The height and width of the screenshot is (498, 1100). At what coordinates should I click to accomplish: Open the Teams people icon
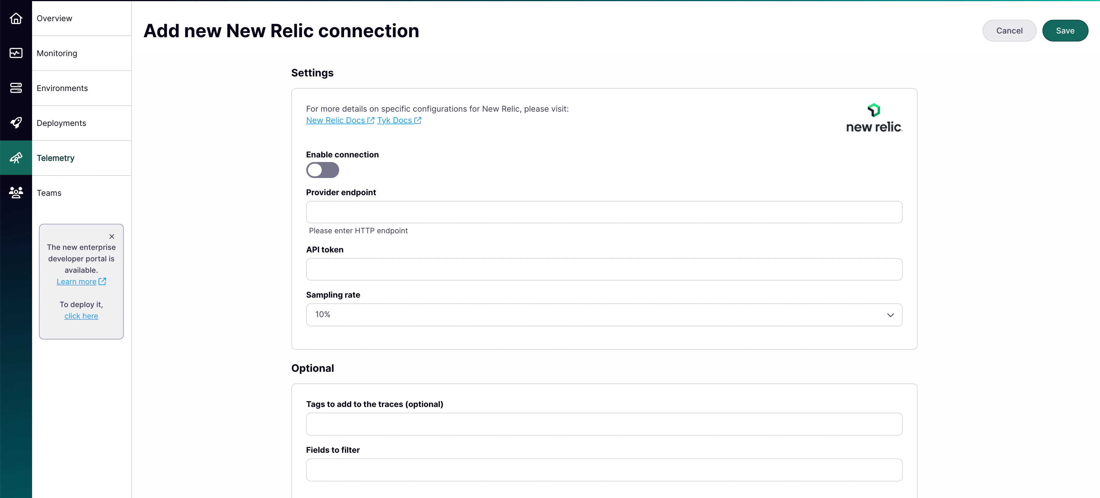(x=16, y=192)
